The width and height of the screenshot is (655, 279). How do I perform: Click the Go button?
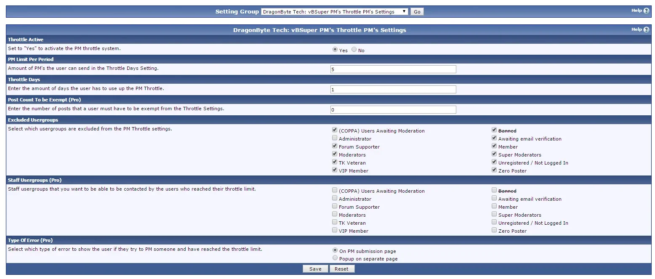click(x=417, y=12)
